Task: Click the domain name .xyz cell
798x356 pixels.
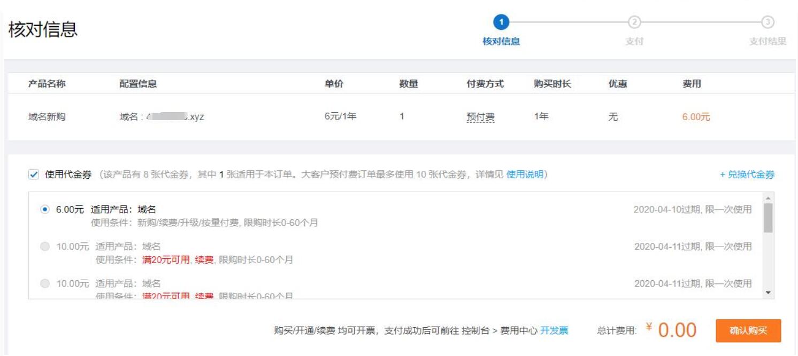Action: 162,117
